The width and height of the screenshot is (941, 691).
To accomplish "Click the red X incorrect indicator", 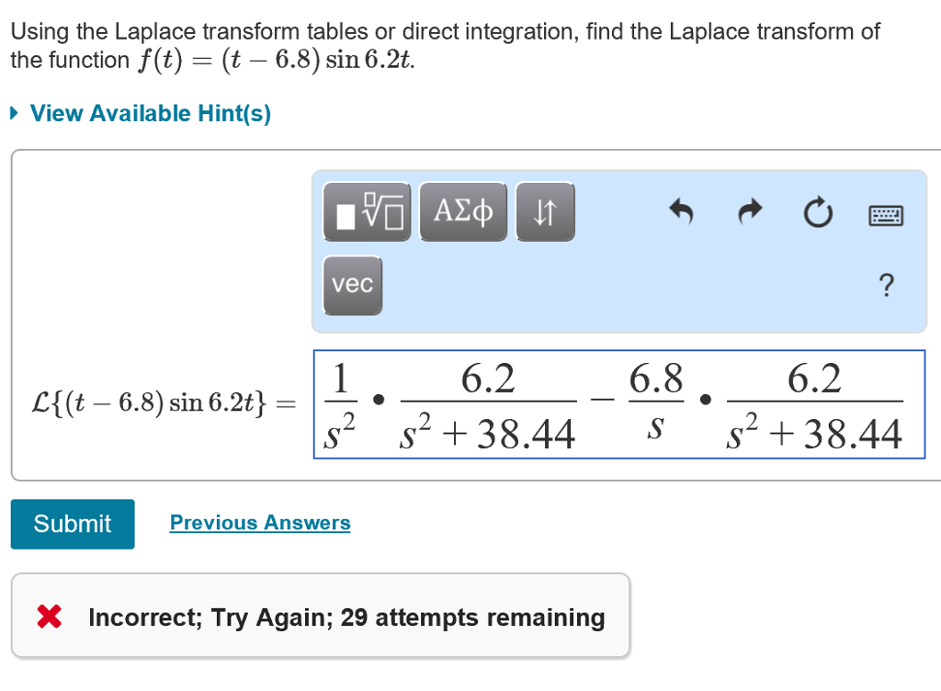I will pyautogui.click(x=51, y=617).
